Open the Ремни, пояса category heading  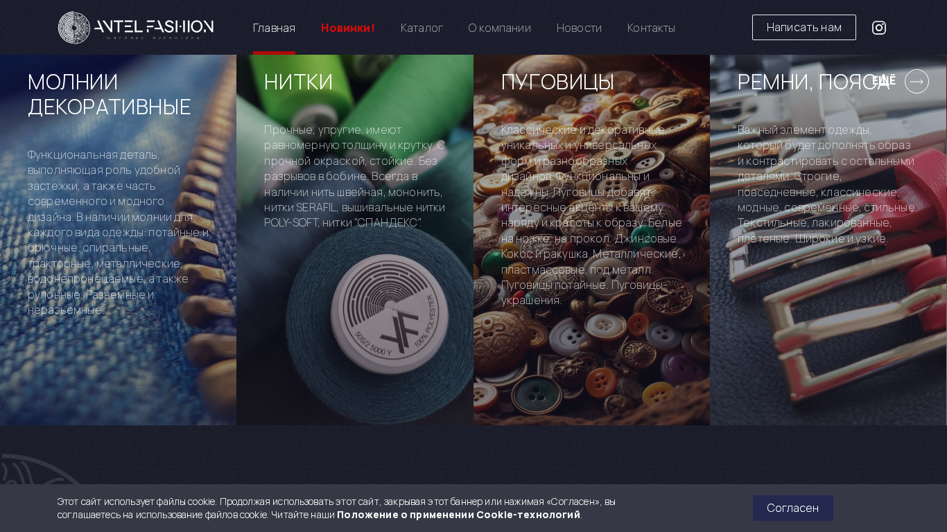click(813, 82)
